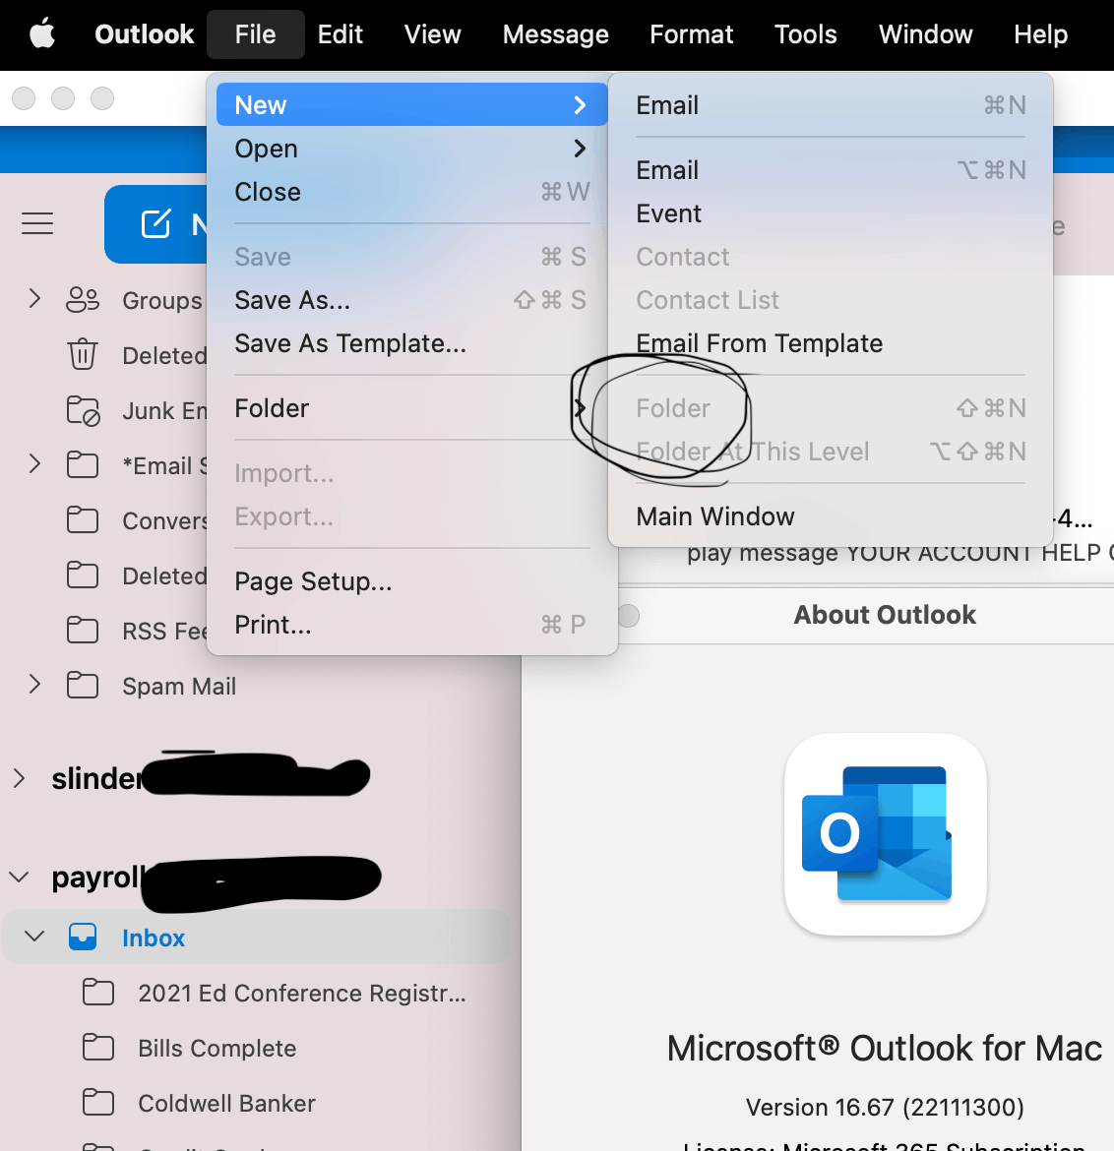Click the File menu title
Screen dimensions: 1114x1151
tap(256, 34)
